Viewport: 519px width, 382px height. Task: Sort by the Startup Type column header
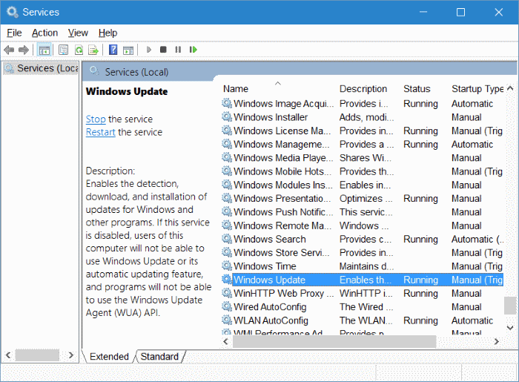477,89
